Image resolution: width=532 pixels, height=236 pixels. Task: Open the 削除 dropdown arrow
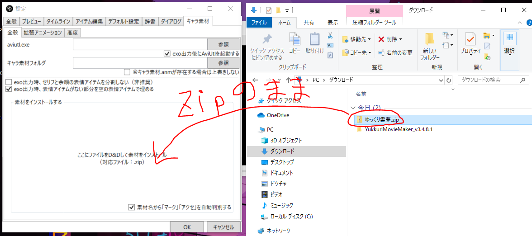click(x=401, y=39)
